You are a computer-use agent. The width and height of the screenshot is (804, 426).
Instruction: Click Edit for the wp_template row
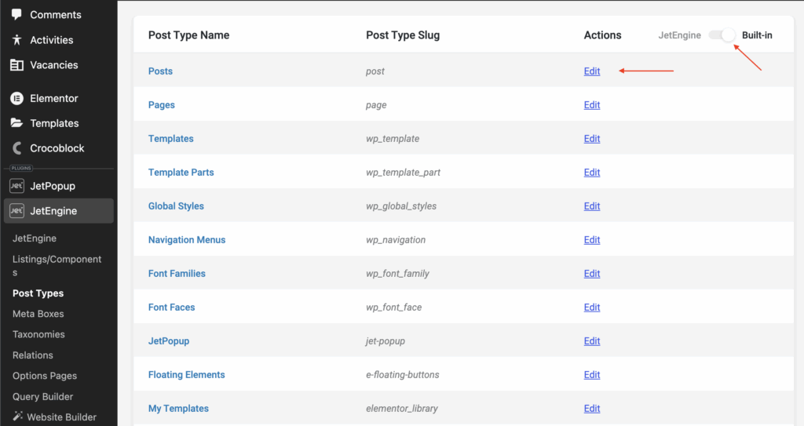pos(592,139)
